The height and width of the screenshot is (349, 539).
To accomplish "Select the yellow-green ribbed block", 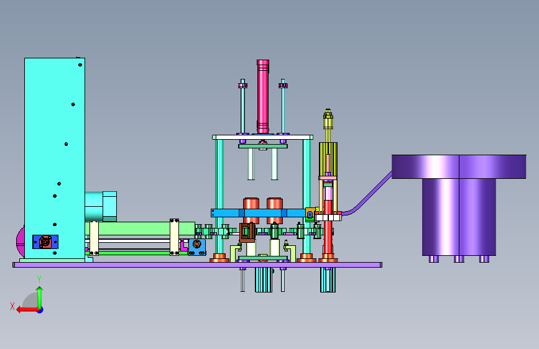I will click(328, 160).
